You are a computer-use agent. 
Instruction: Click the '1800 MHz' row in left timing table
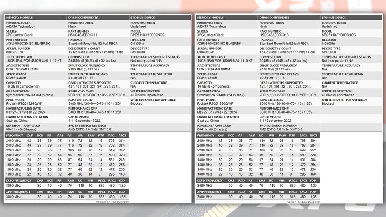(67, 160)
